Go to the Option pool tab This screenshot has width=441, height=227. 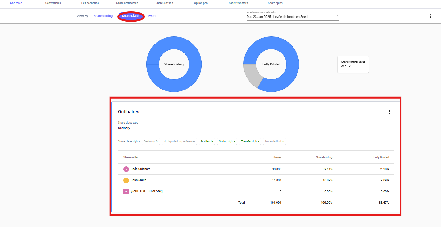pyautogui.click(x=202, y=3)
